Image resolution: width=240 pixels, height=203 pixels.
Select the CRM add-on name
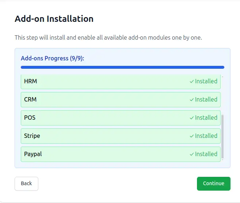coord(30,99)
